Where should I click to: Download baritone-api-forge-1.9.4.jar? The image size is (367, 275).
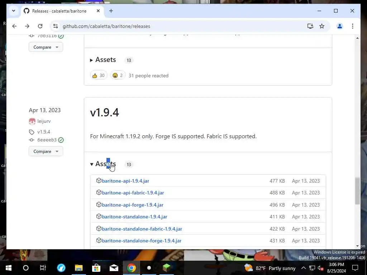[133, 205]
